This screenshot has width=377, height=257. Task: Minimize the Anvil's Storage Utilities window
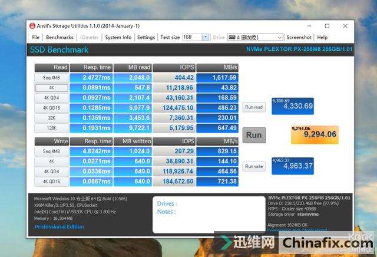point(309,26)
